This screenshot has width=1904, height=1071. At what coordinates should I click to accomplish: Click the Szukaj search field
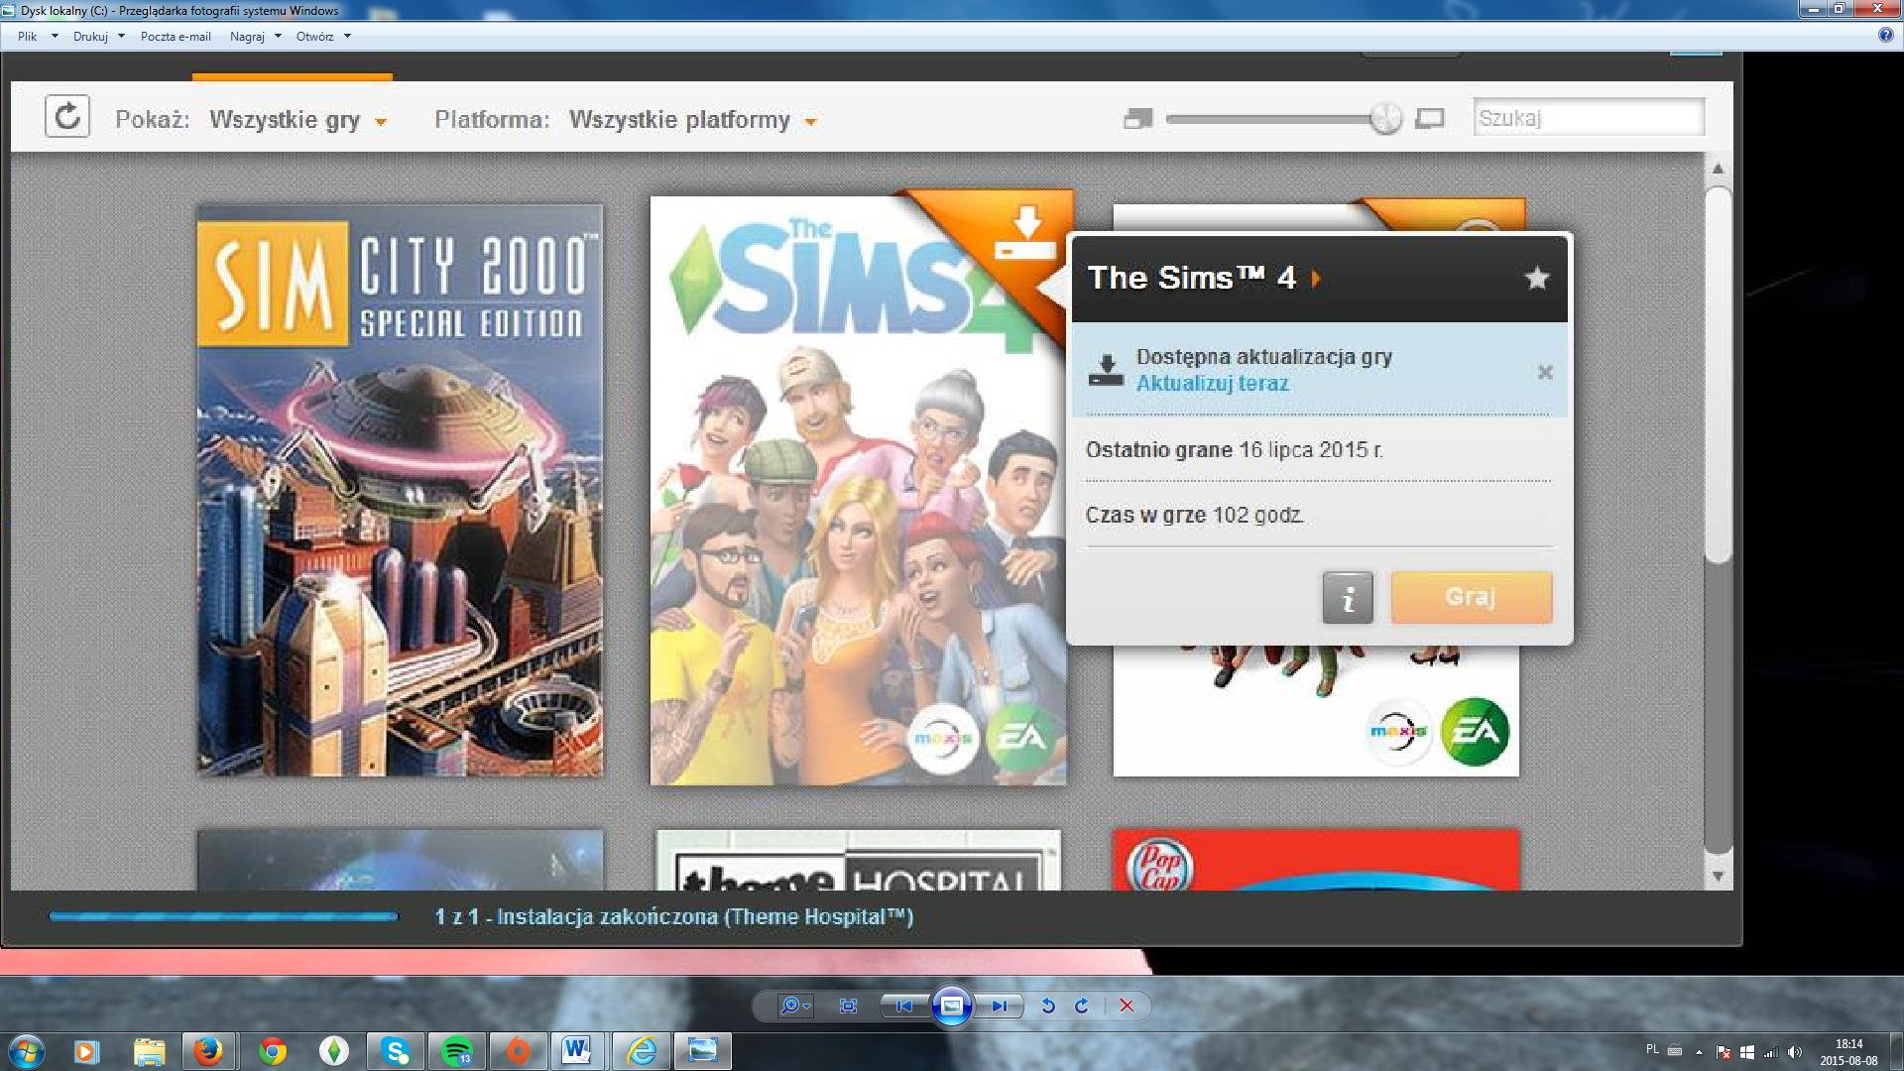pos(1587,118)
